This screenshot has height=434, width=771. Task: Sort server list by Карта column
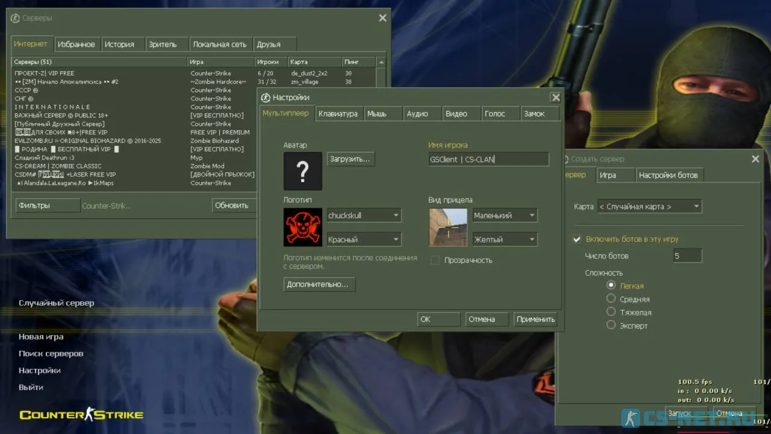314,61
